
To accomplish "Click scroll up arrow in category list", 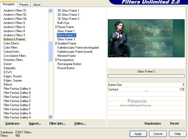I will pos(50,11).
